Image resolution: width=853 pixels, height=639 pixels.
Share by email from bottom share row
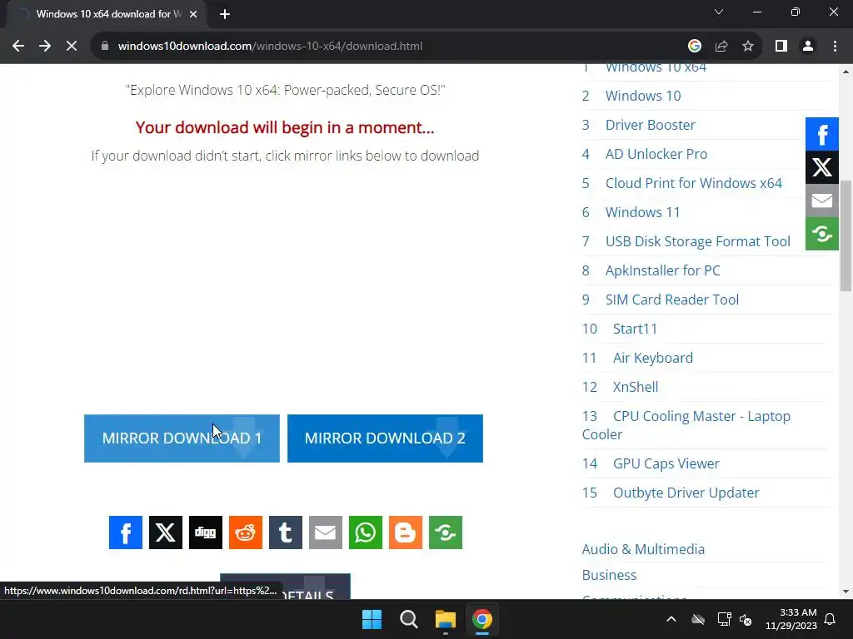coord(326,532)
